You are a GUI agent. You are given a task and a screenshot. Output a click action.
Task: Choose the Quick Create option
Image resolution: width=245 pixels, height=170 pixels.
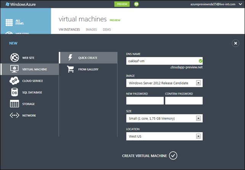tap(88, 58)
